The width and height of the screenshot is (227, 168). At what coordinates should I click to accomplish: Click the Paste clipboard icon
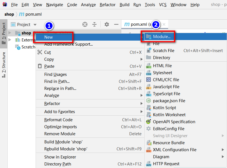pos(40,66)
